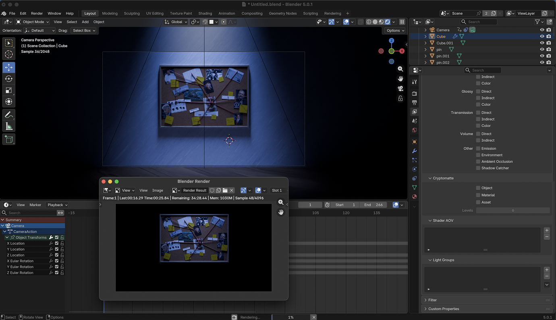Open the Modifiers wrench properties tab
556x320 pixels.
point(414,151)
